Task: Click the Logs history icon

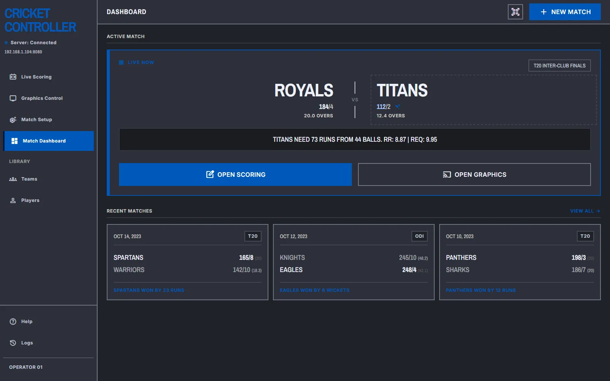Action: pyautogui.click(x=13, y=343)
